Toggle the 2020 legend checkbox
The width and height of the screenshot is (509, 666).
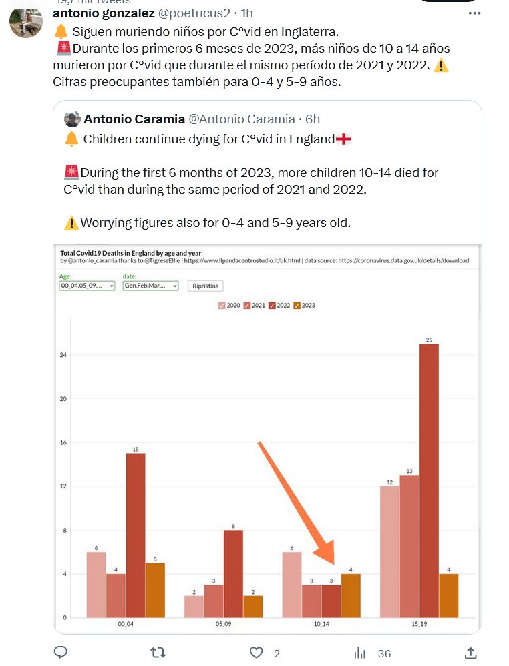(222, 306)
